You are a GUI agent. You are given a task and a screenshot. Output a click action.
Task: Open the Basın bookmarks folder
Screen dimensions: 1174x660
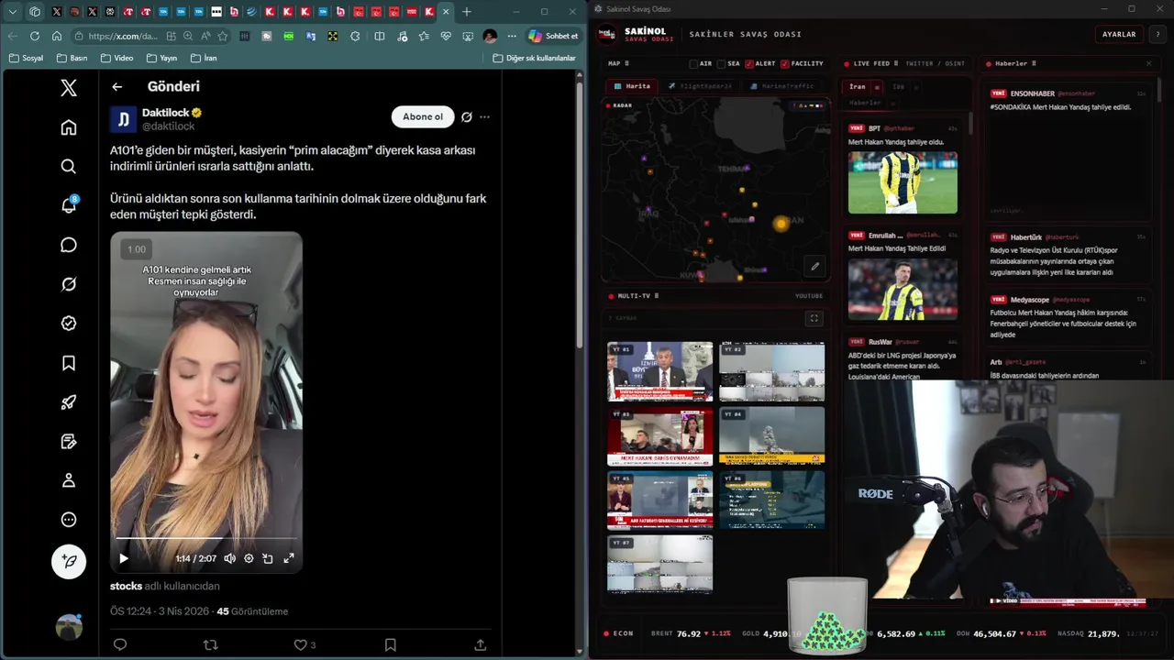(x=72, y=58)
